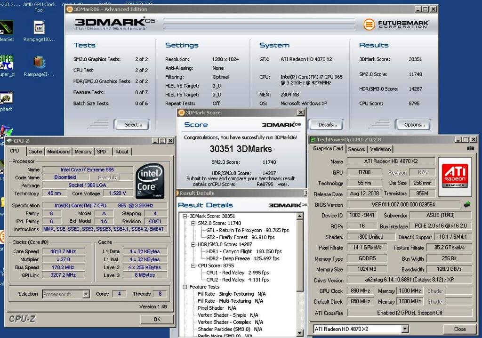Click the Close button in GPU-Z
The image size is (482, 338).
tap(459, 329)
